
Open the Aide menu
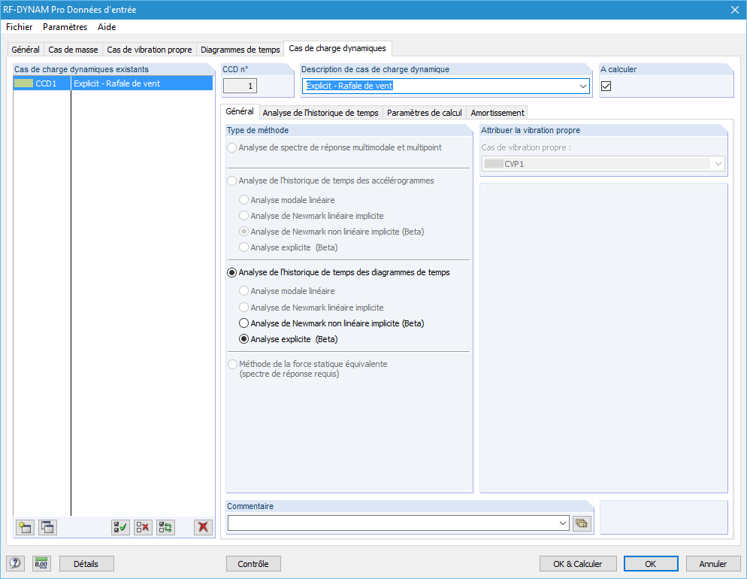point(107,27)
